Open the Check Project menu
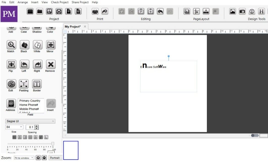This screenshot has height=162, width=268. coord(60,2)
